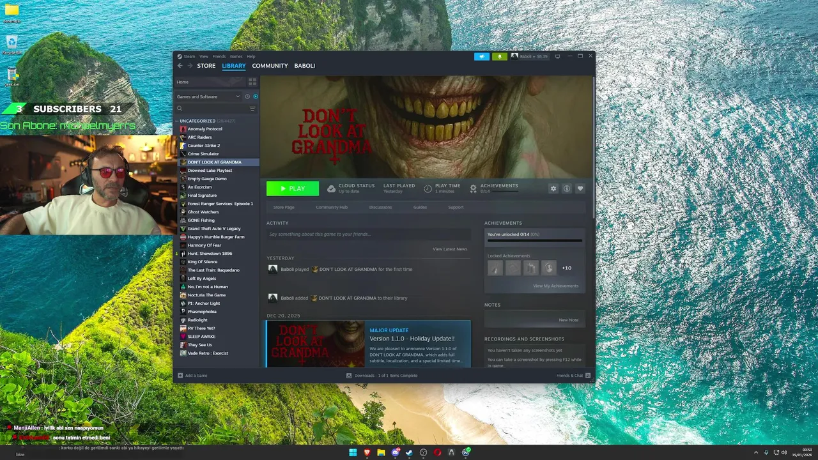Open the Games menu
This screenshot has height=460, width=818.
[x=236, y=56]
